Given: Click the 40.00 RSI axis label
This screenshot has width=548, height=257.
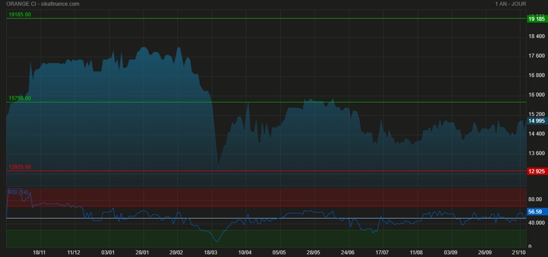Looking at the screenshot, I should [x=535, y=223].
